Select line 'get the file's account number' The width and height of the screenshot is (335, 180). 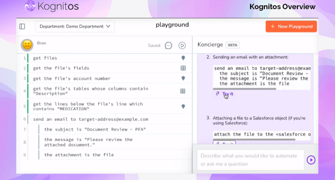[72, 78]
